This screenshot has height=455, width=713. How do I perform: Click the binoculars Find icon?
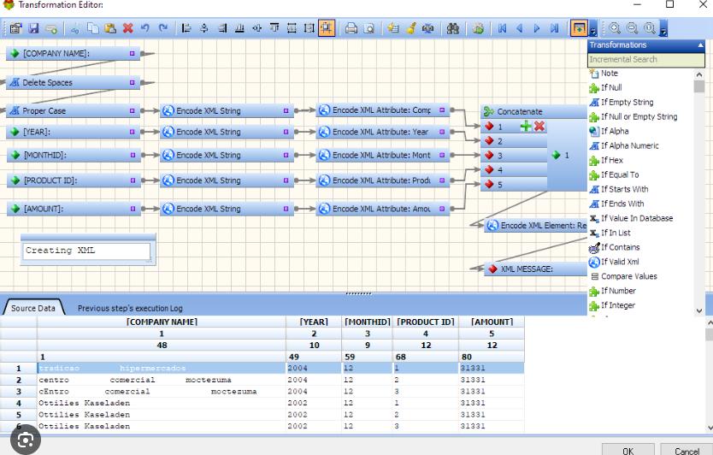[x=452, y=28]
